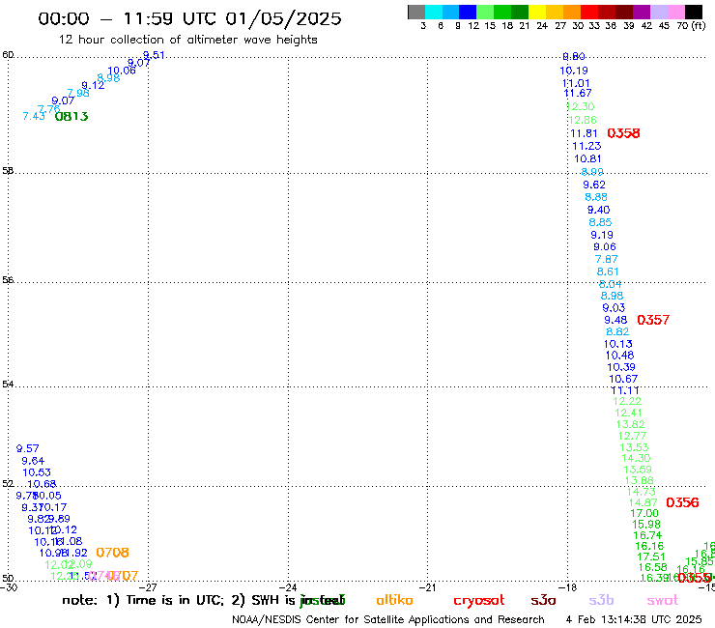
Task: Click the wave height value '15.98'
Action: [646, 525]
